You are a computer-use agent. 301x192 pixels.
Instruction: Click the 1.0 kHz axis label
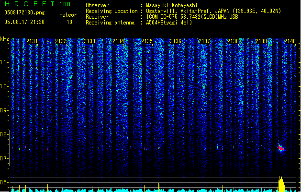[x=4, y=86]
